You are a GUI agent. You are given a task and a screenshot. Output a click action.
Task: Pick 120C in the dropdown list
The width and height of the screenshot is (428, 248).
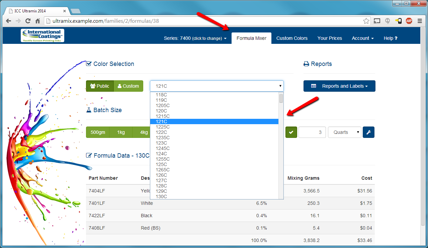214,111
